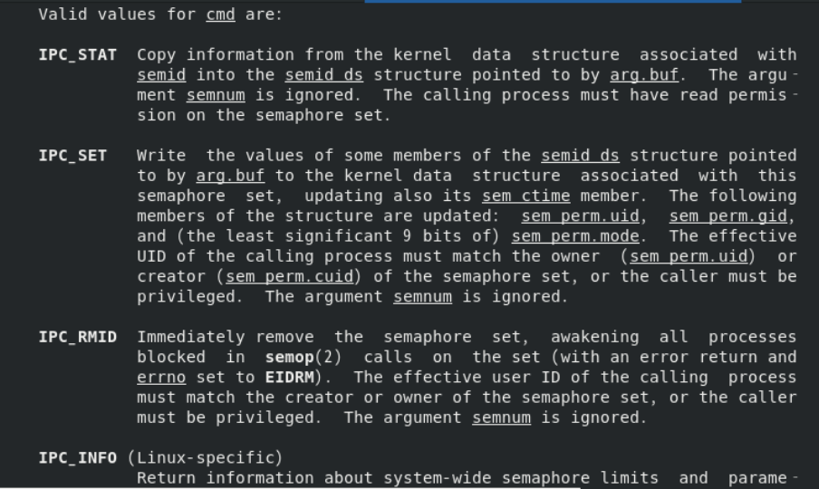Click semnum in the IPC_RMID paragraph
The width and height of the screenshot is (819, 489).
501,417
